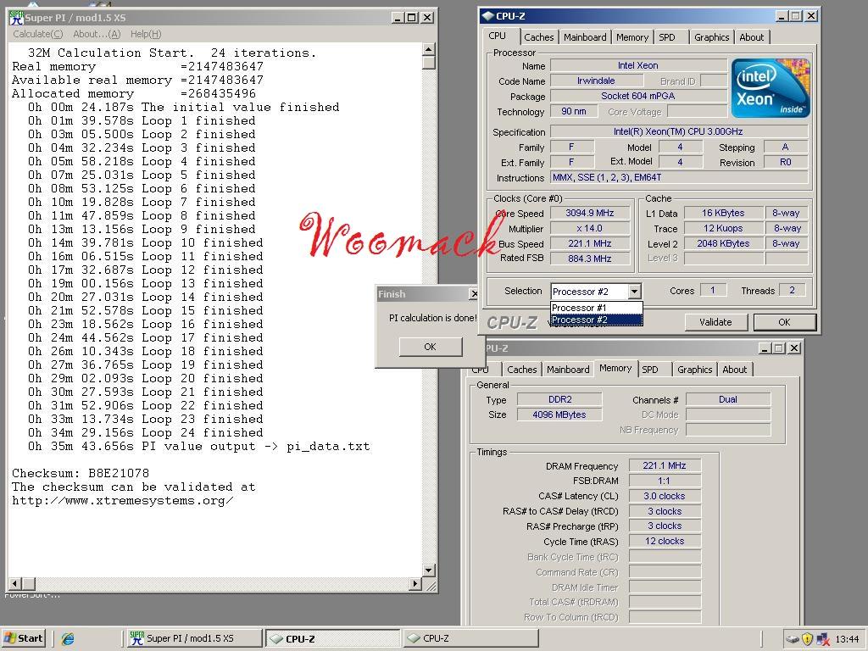Click the network connection tray icon
The image size is (868, 651).
(823, 639)
